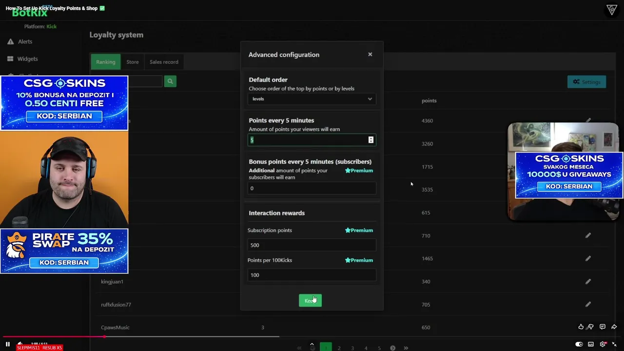Close the Advanced configuration dialog
Screen dimensions: 624x351
[370, 54]
